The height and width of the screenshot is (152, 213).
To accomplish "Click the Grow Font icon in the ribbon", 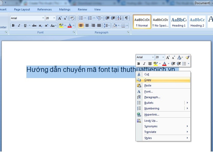I will (59, 18).
